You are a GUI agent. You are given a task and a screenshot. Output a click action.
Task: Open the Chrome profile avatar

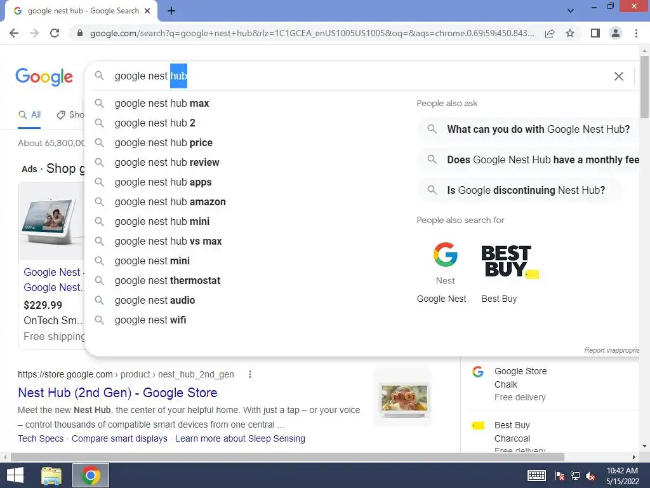click(616, 33)
